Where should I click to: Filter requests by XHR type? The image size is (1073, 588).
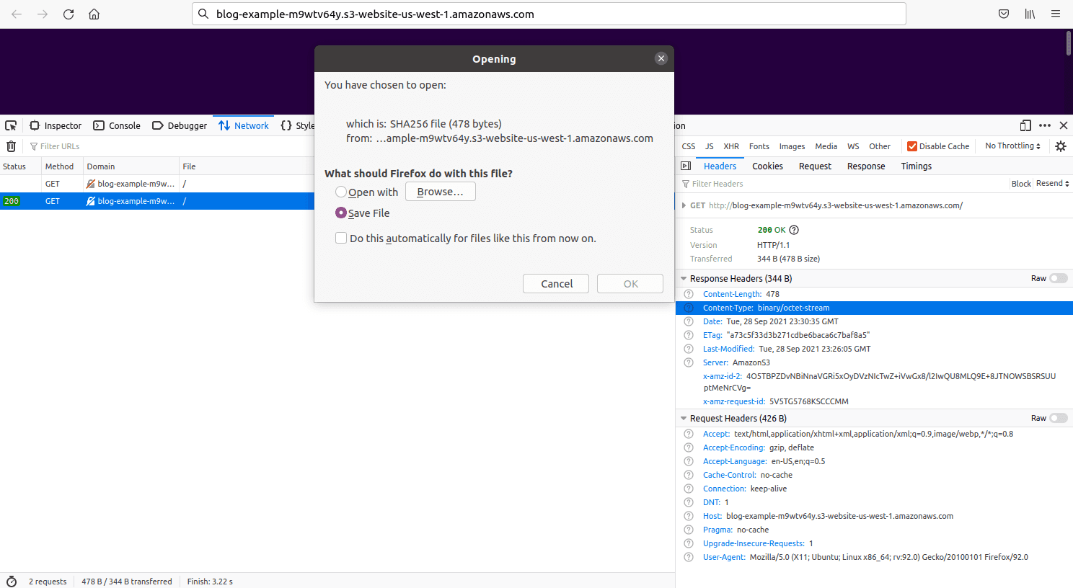[x=731, y=146]
